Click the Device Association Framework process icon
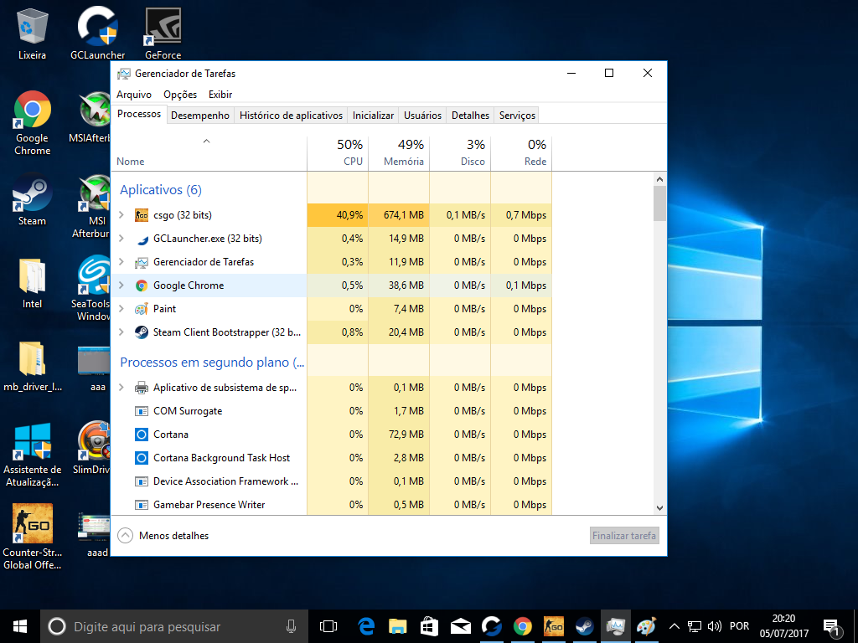858x643 pixels. [142, 481]
